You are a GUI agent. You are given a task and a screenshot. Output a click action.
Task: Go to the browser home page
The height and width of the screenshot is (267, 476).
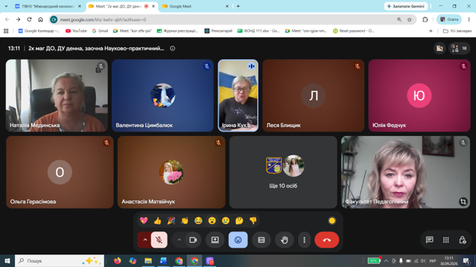pyautogui.click(x=41, y=19)
